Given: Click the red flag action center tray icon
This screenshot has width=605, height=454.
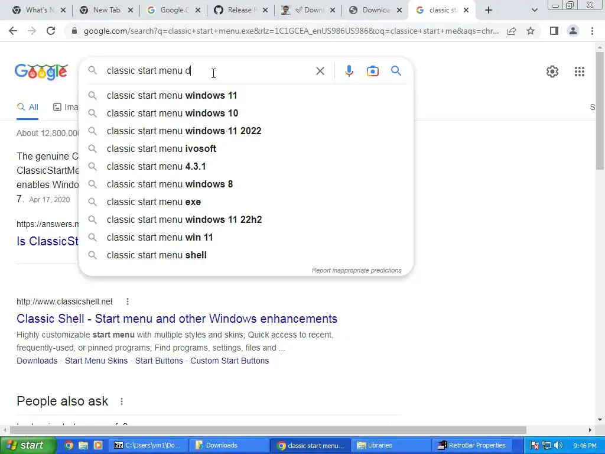Looking at the screenshot, I should tap(534, 445).
